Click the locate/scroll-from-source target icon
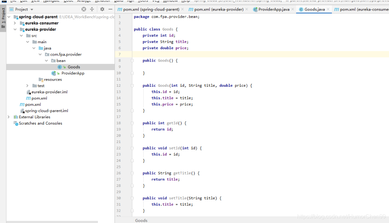Viewport: 389px width, 223px height. click(84, 9)
